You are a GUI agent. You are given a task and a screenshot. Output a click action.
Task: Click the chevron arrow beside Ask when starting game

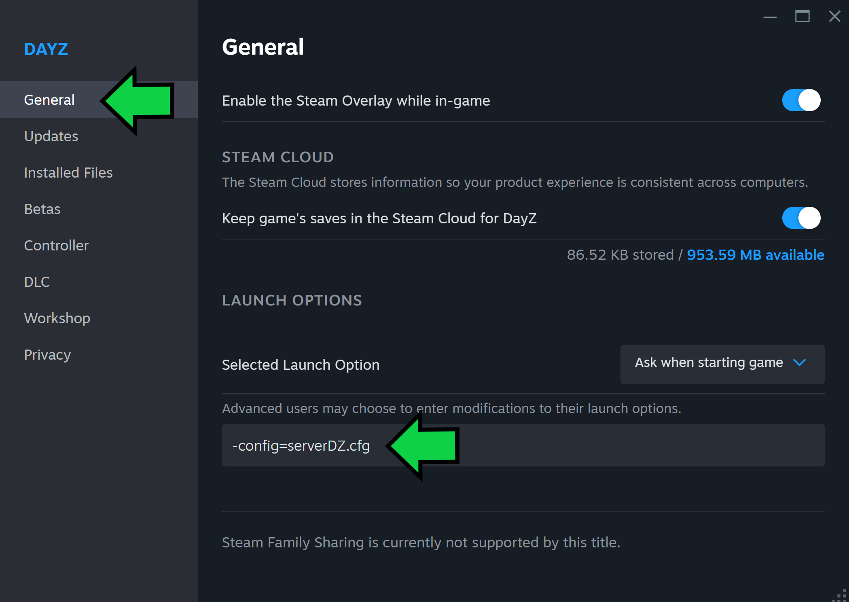click(799, 362)
